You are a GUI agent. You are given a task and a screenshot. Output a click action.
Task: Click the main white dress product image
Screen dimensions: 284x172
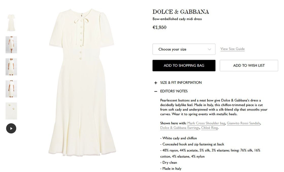click(82, 82)
